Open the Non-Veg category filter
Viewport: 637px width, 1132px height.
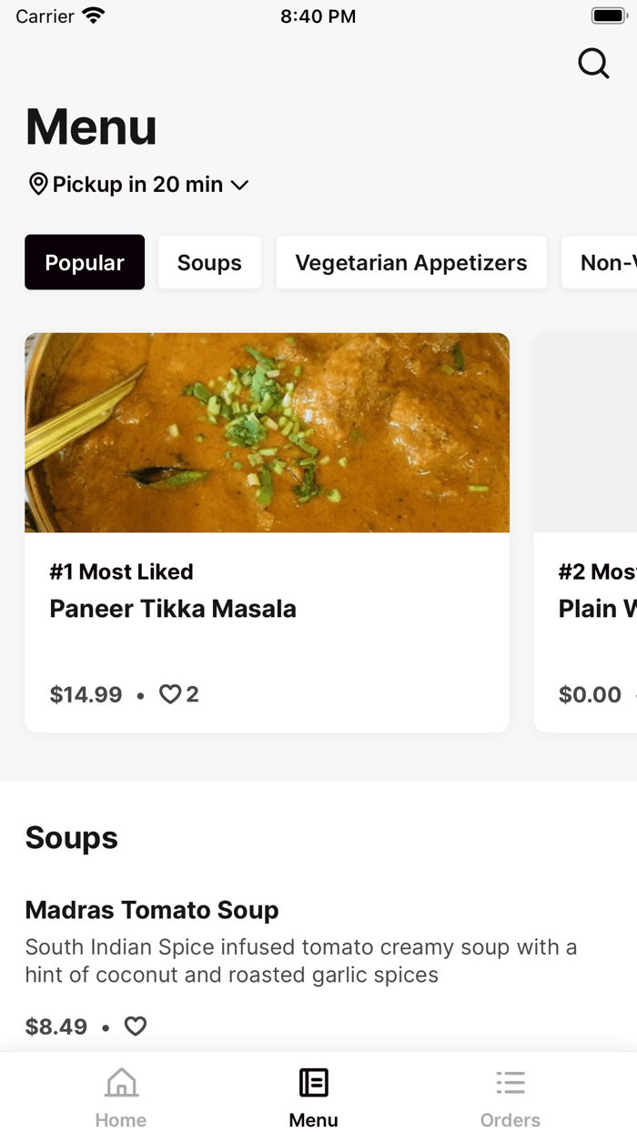603,262
